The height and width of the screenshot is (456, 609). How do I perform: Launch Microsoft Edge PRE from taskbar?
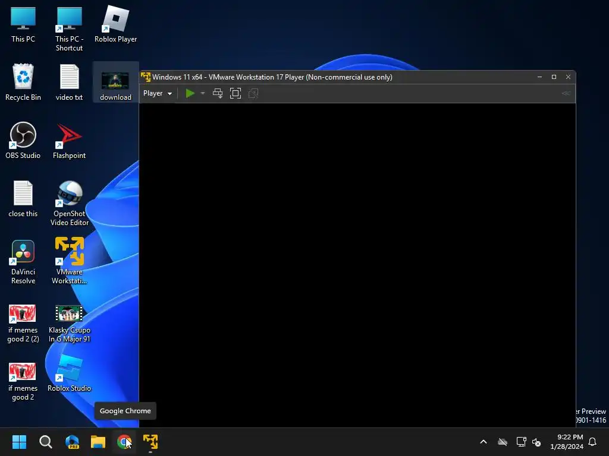click(72, 442)
